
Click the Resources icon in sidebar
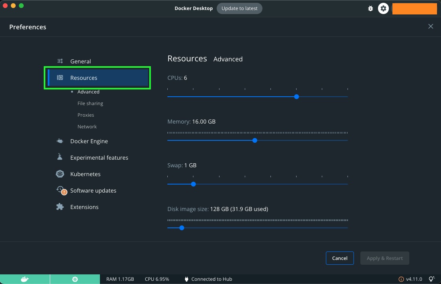[x=60, y=77]
